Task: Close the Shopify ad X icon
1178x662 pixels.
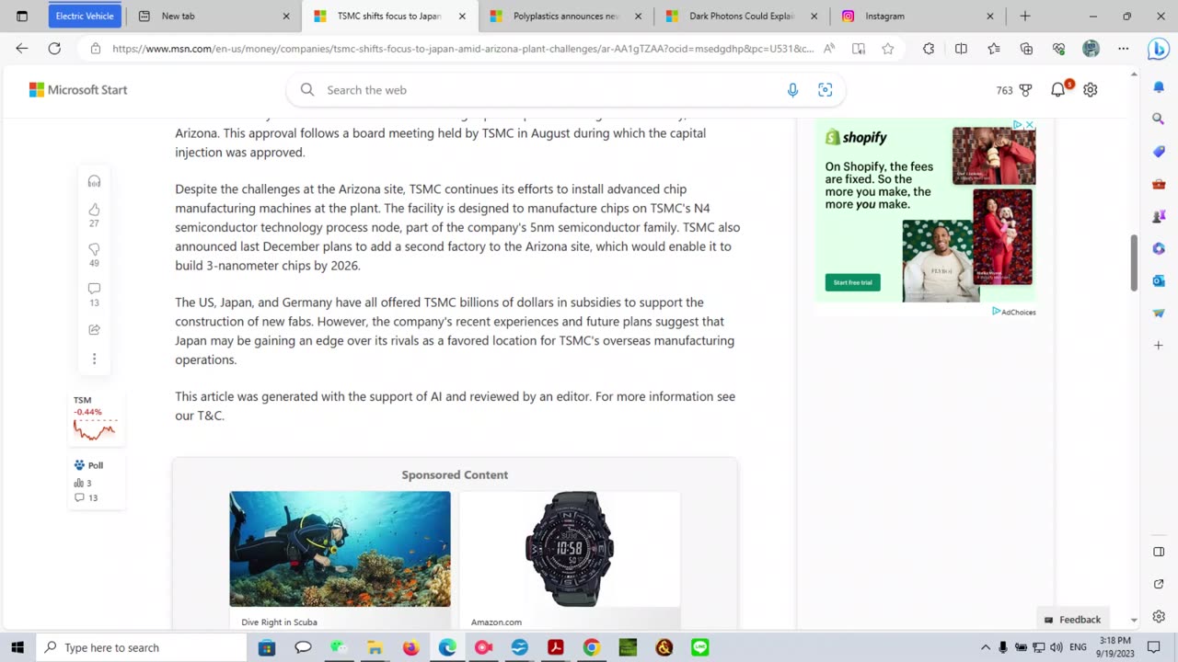Action: 1030,124
